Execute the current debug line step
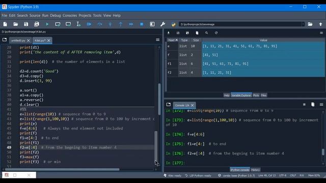Screen dimensions: 326x183 [x=100, y=24]
